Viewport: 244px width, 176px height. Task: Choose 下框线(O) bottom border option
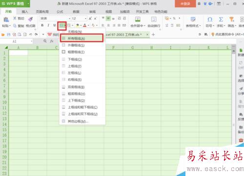tap(82, 59)
